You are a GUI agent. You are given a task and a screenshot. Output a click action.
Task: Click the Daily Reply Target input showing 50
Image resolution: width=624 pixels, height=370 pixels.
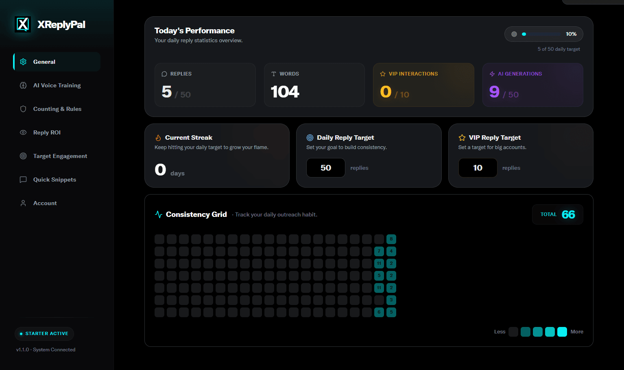[x=325, y=168]
